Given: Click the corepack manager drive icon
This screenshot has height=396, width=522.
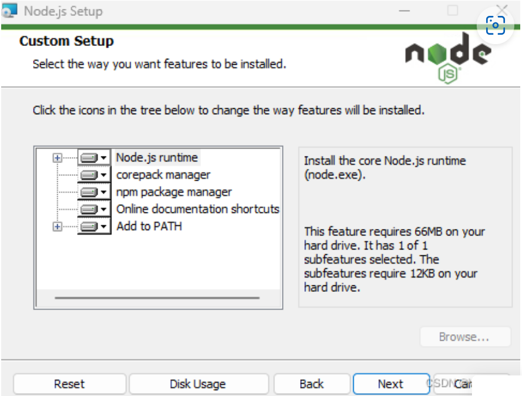Looking at the screenshot, I should 89,175.
